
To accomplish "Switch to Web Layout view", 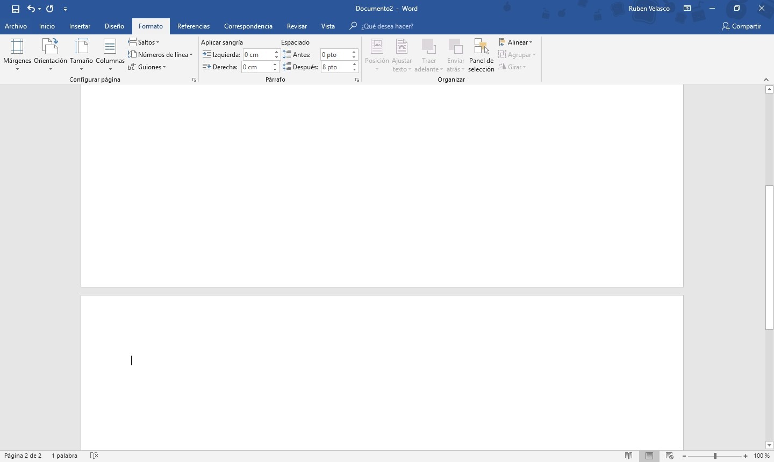I will [x=670, y=456].
